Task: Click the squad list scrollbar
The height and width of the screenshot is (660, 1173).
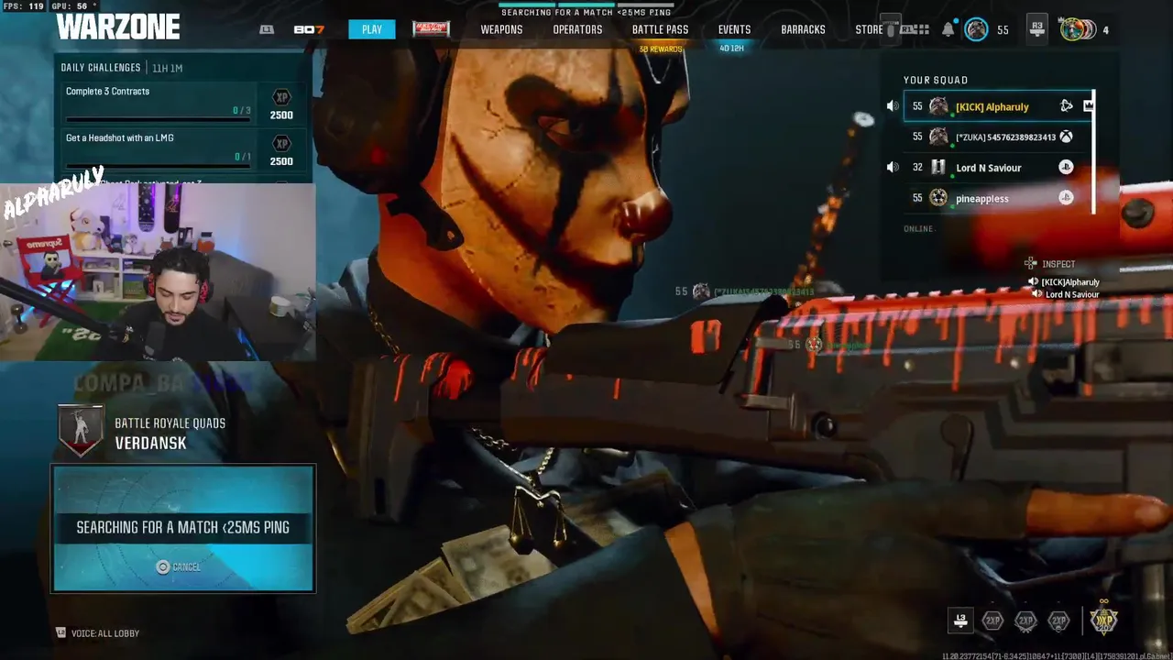Action: [x=1093, y=153]
